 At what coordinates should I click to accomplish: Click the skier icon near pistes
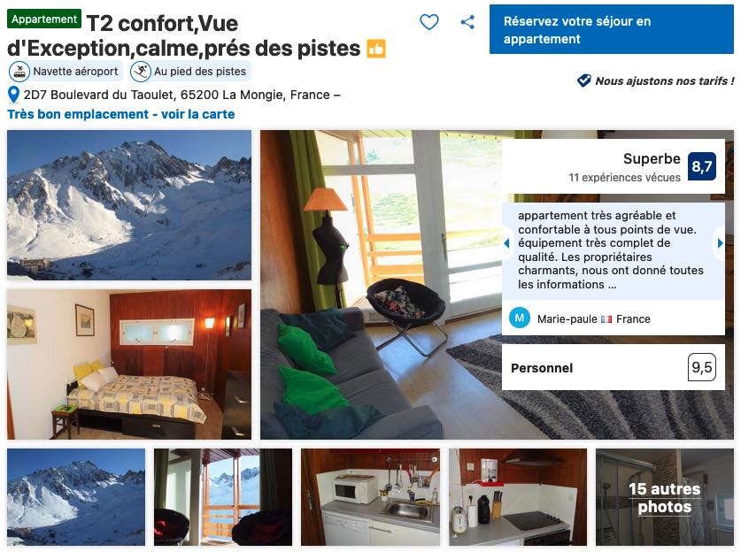coord(141,72)
